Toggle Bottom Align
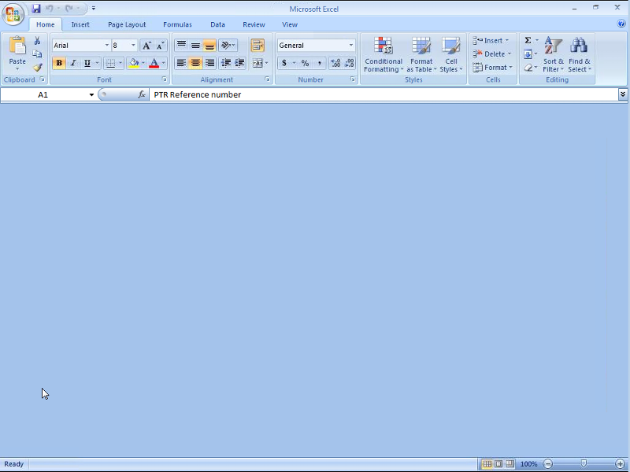 pos(209,45)
